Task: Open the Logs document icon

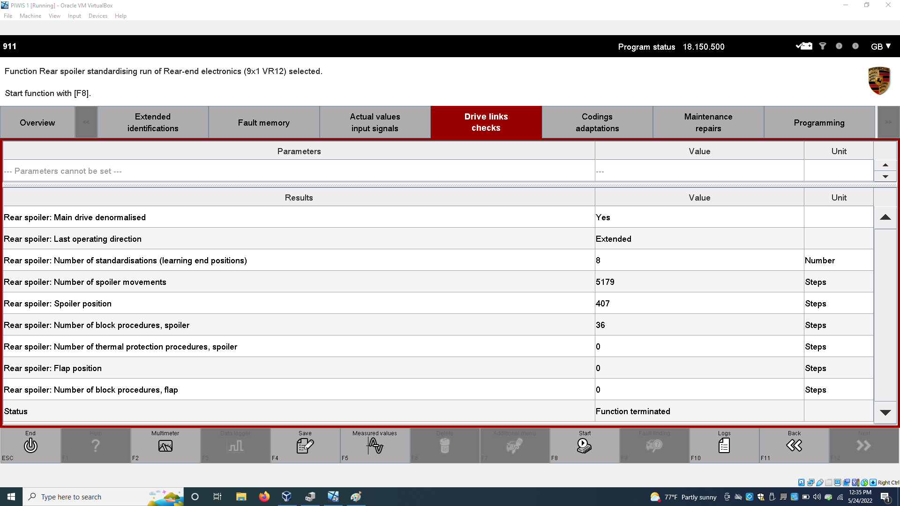Action: (724, 446)
